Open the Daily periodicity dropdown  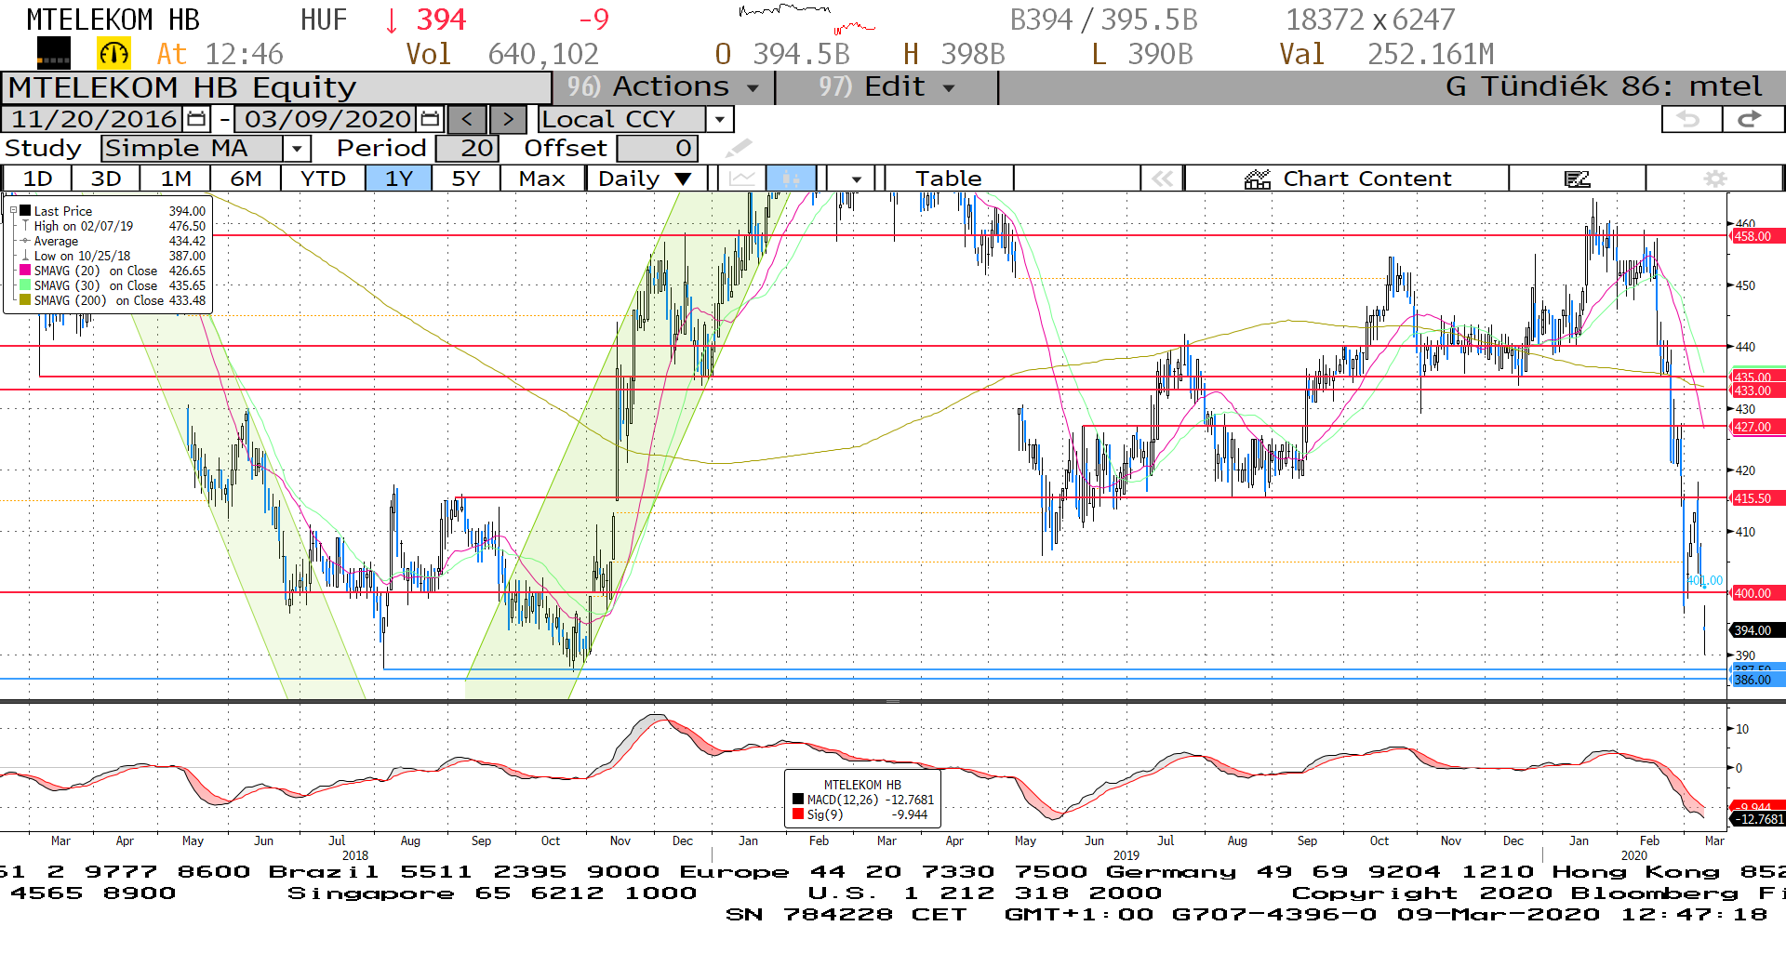[x=646, y=179]
